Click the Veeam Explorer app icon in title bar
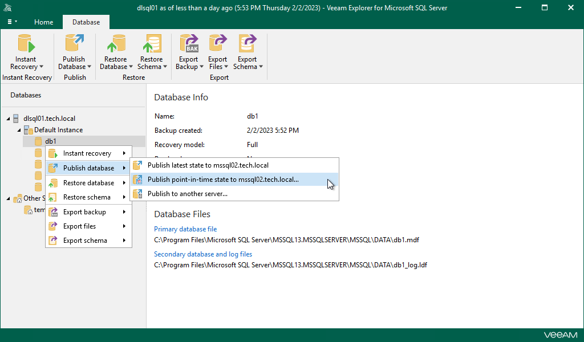 [7, 7]
